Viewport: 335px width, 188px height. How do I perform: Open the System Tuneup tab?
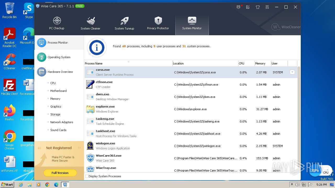(124, 23)
